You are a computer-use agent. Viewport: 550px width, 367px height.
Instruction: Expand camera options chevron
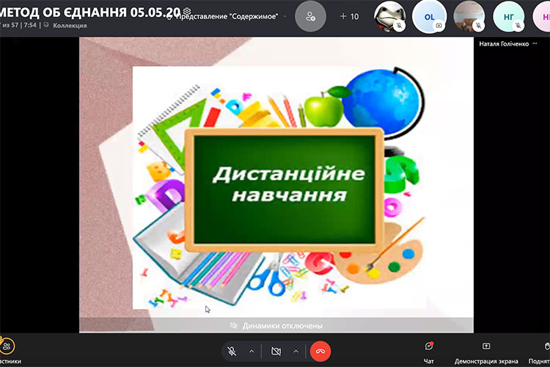click(296, 351)
